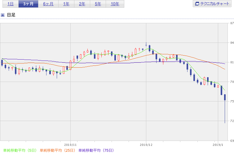Click the 日足 heading text
Image resolution: width=234 pixels, height=153 pixels.
point(11,15)
